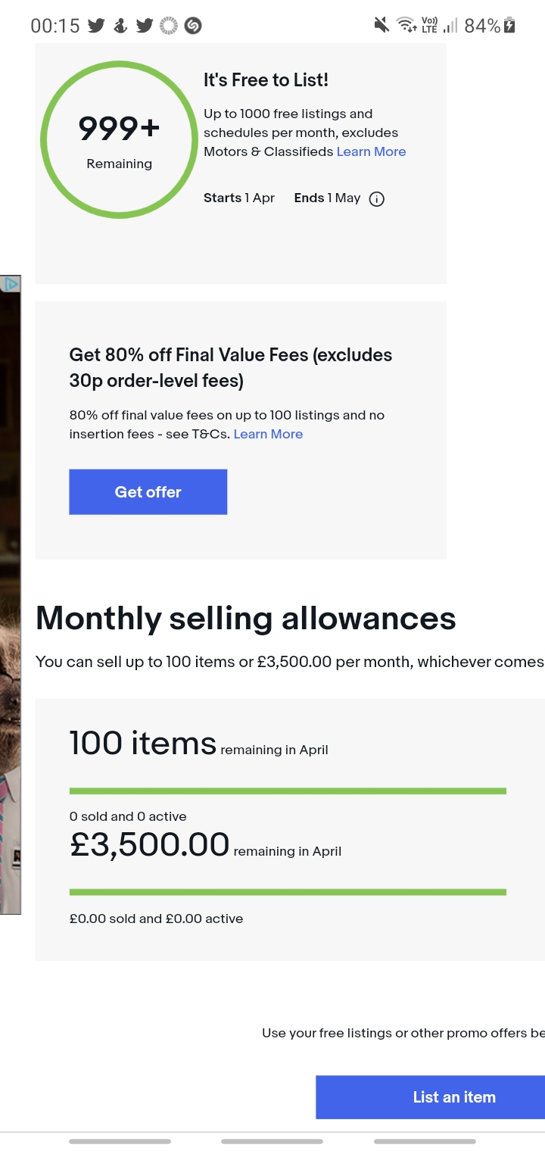Tap the info icon beside Ends 1 May
This screenshot has width=545, height=1151.
click(x=376, y=199)
